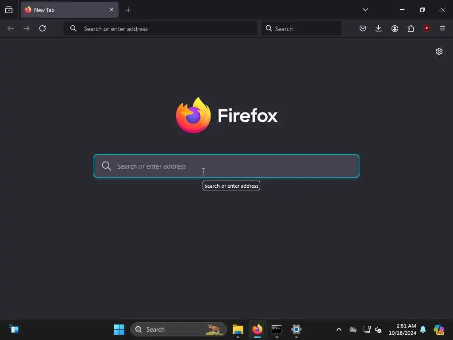The height and width of the screenshot is (340, 453).
Task: Switch to Firefox in the taskbar
Action: tap(257, 329)
